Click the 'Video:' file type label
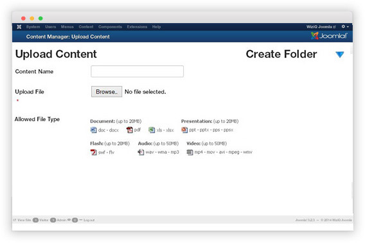The width and height of the screenshot is (365, 243). 193,144
